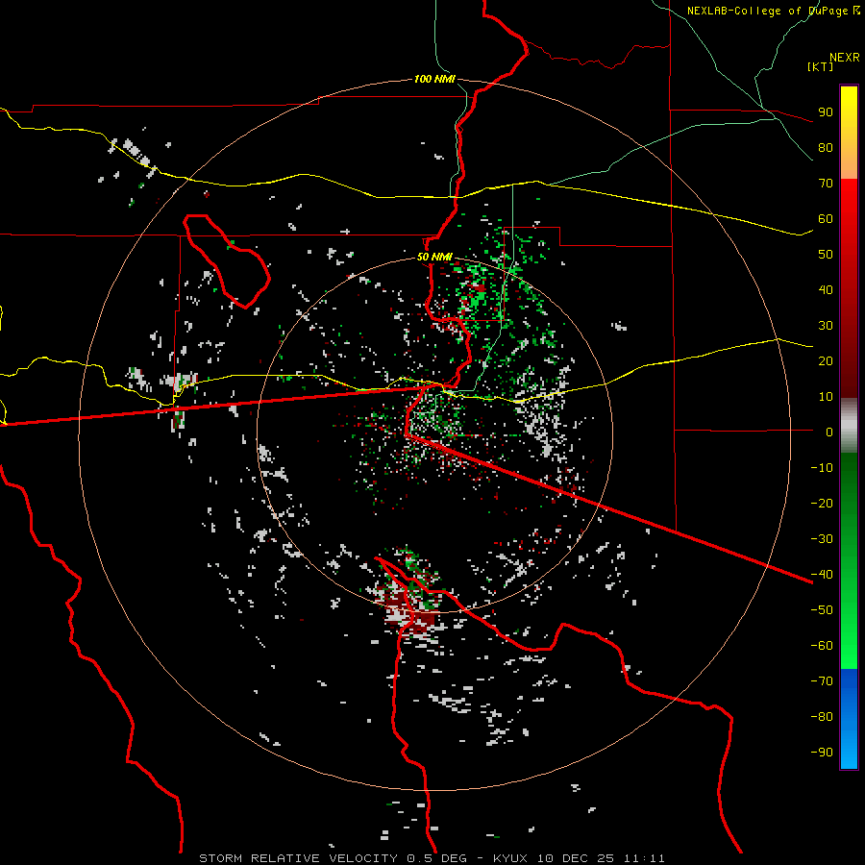Click the NEXLAB-College of DuPage credit text

point(769,11)
